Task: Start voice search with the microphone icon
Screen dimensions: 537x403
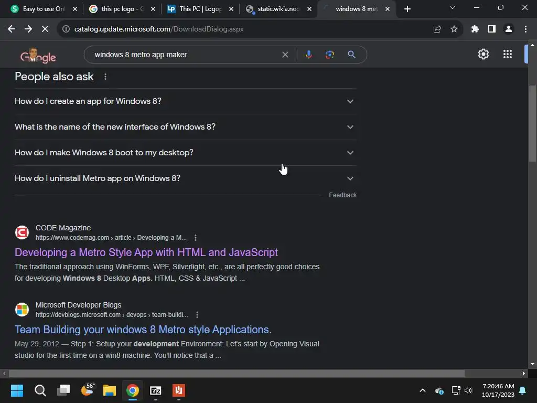Action: coord(308,55)
